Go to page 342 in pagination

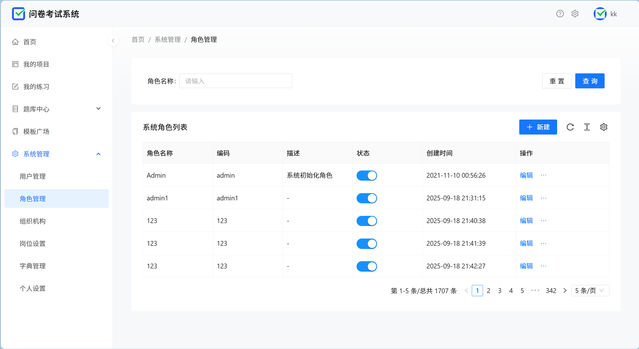pos(551,291)
